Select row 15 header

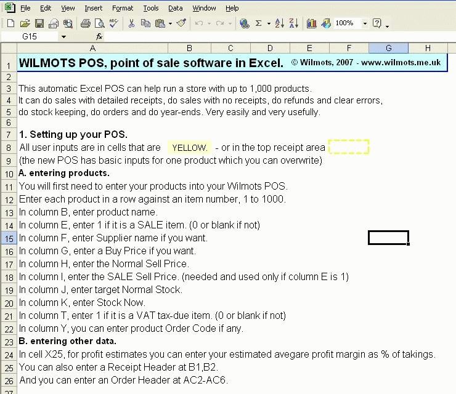tap(9, 238)
